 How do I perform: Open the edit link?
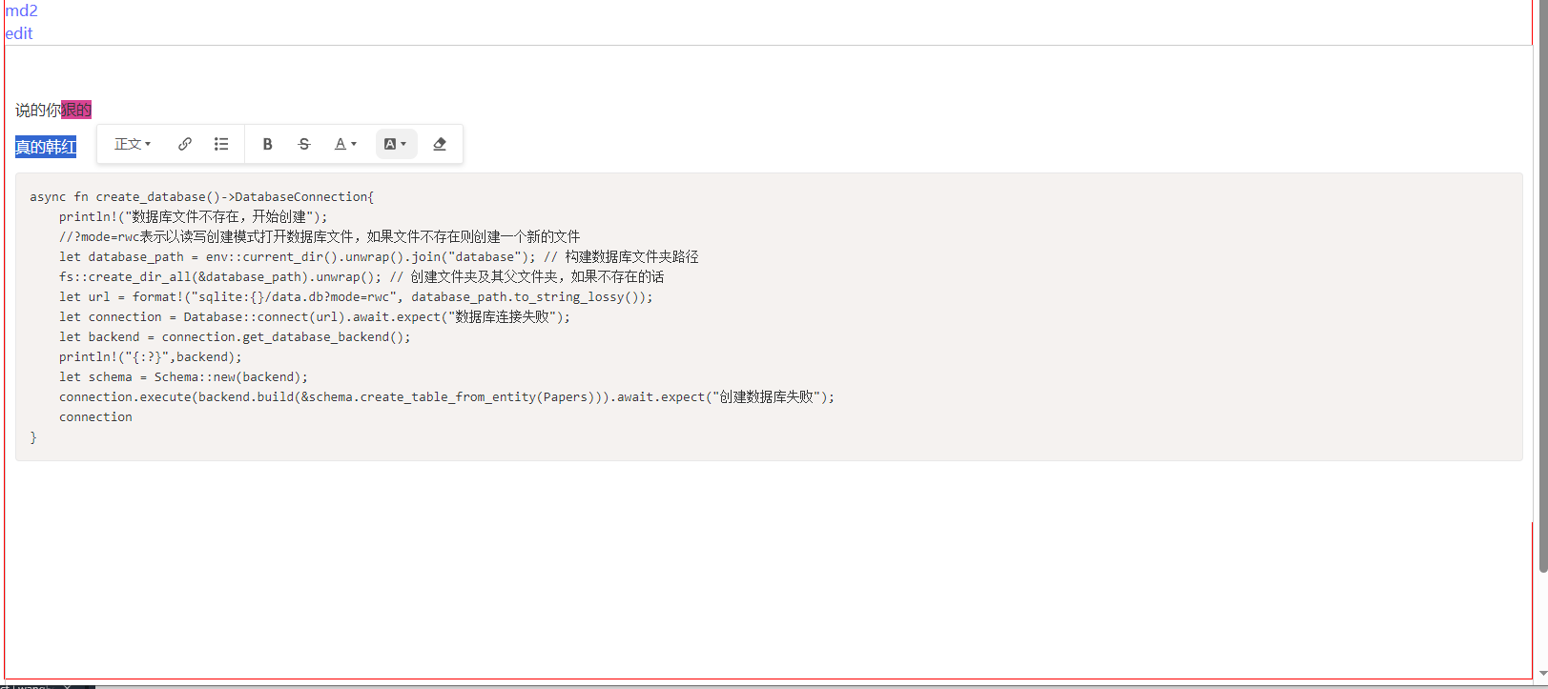tap(19, 33)
